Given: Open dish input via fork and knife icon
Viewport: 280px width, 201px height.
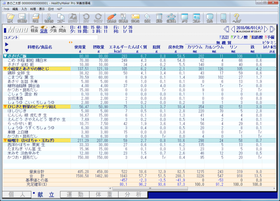Looking at the screenshot, I should (x=124, y=18).
